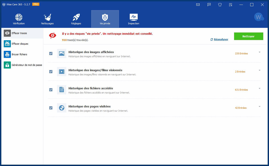Image resolution: width=269 pixels, height=166 pixels.
Task: Click the 235 Entrées count
Action: point(241,54)
